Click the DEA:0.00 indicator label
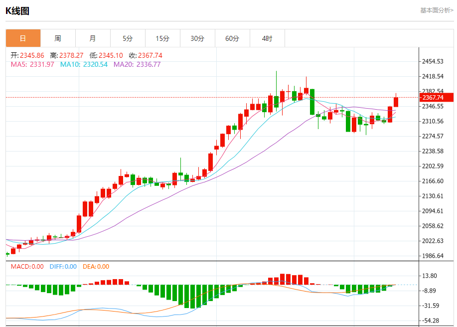The image size is (457, 327). [96, 266]
